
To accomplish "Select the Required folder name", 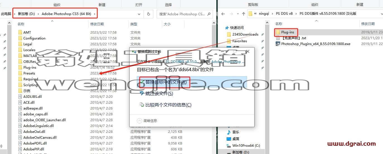I will click(x=31, y=79).
